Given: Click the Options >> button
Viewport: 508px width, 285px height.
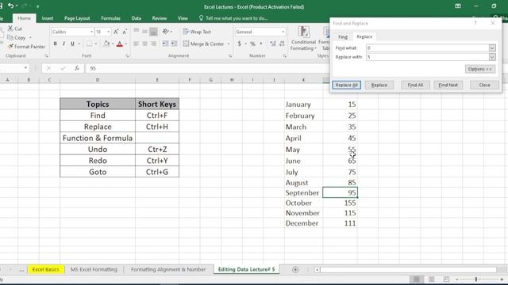Looking at the screenshot, I should pos(479,69).
